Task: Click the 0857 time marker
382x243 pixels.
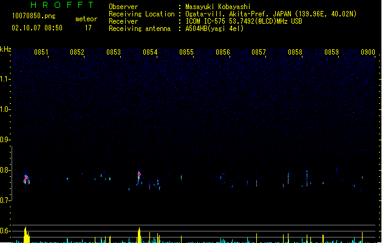Action: click(259, 52)
